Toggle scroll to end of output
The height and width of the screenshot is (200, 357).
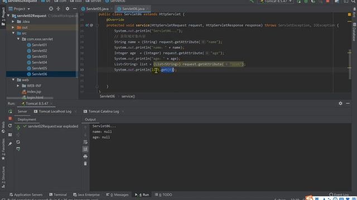pos(85,149)
